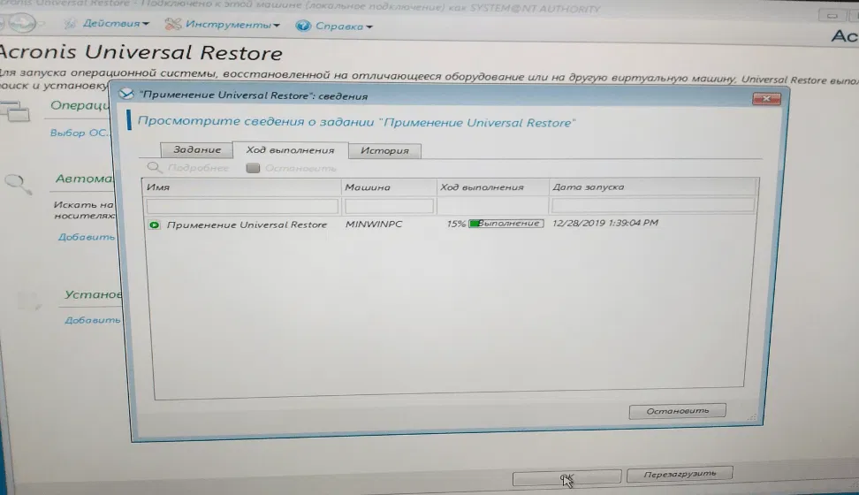
Task: Click the Инструменты wrench icon
Action: [172, 24]
